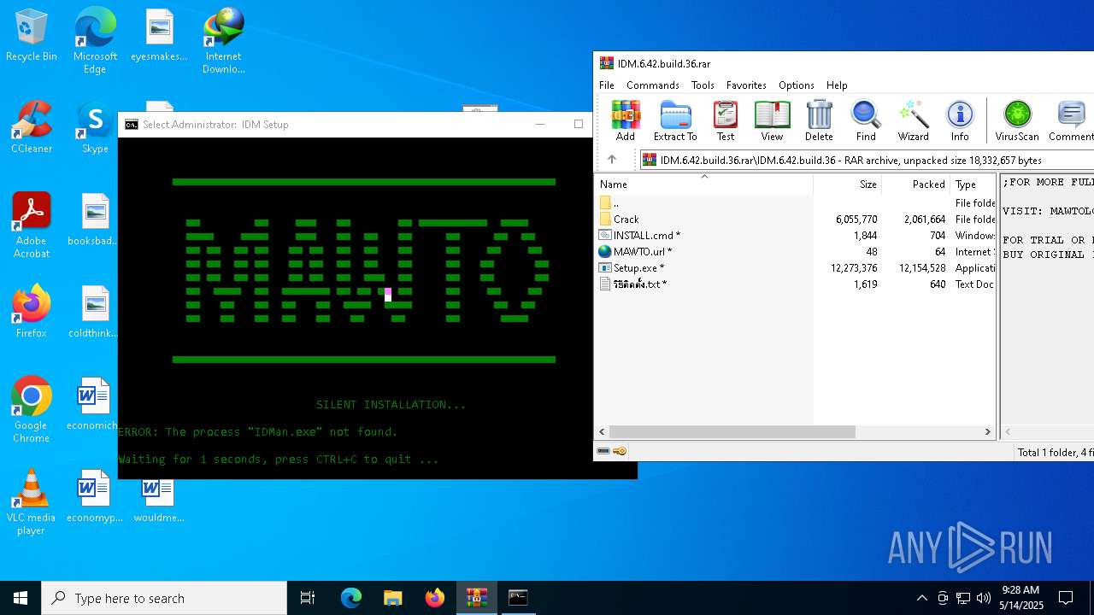Image resolution: width=1094 pixels, height=615 pixels.
Task: Open Firefox desktop shortcut
Action: [x=32, y=312]
